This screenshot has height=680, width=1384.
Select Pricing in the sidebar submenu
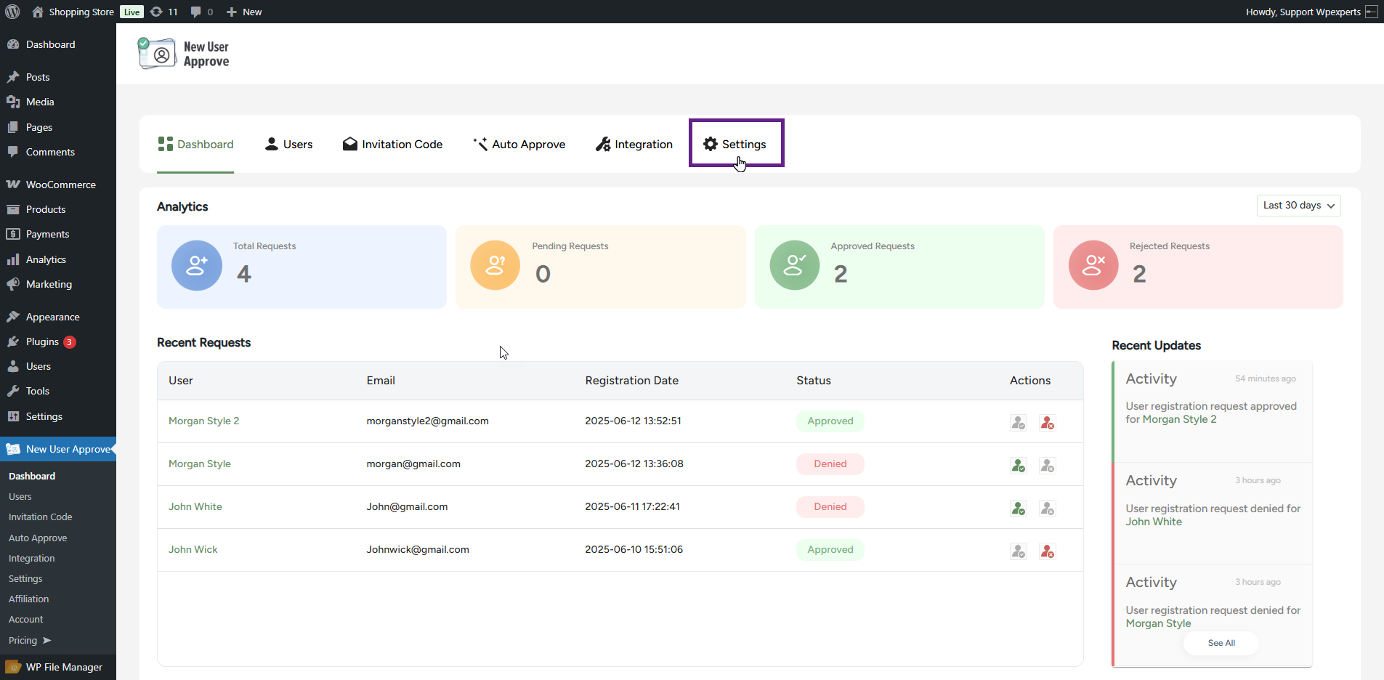[23, 640]
